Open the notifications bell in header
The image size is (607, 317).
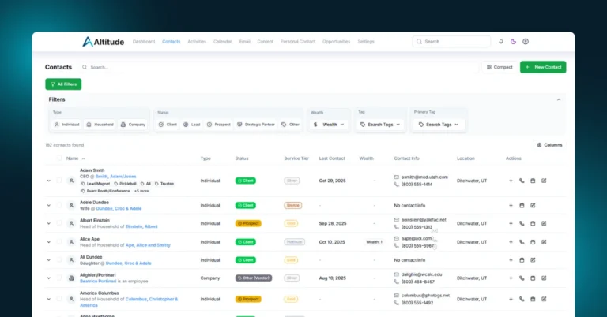[x=500, y=41]
